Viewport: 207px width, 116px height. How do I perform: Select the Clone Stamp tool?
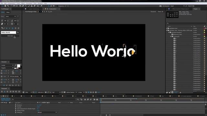coord(32,6)
